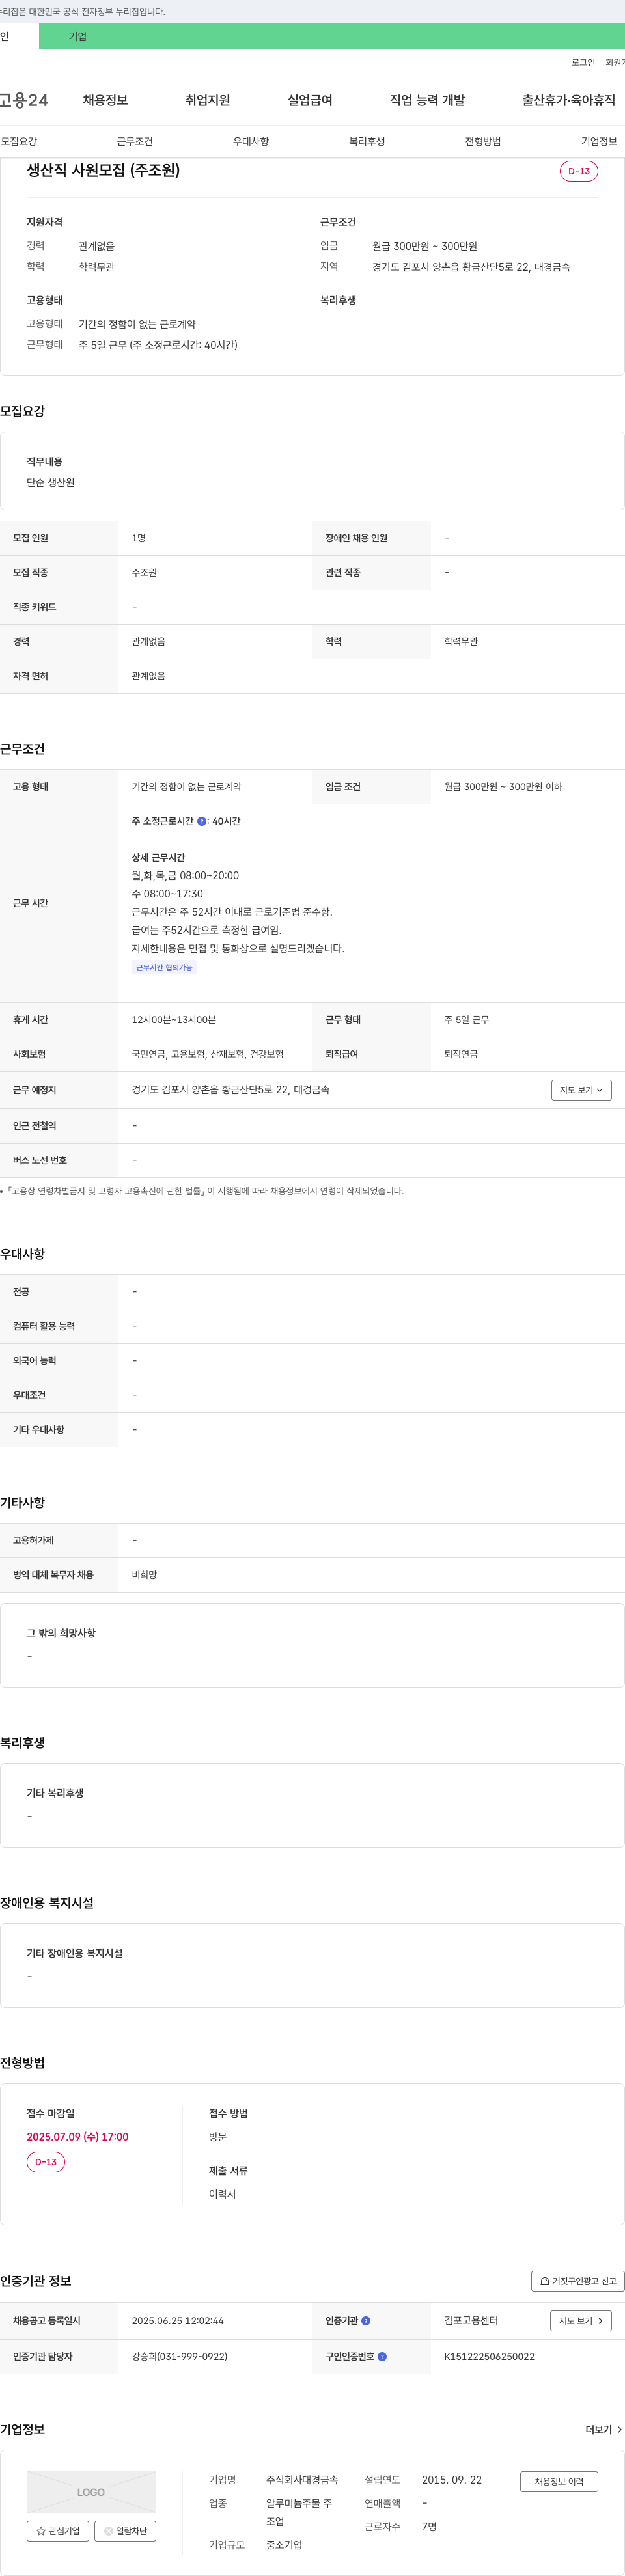Click the 퇴직연금 value cell

click(x=461, y=1054)
